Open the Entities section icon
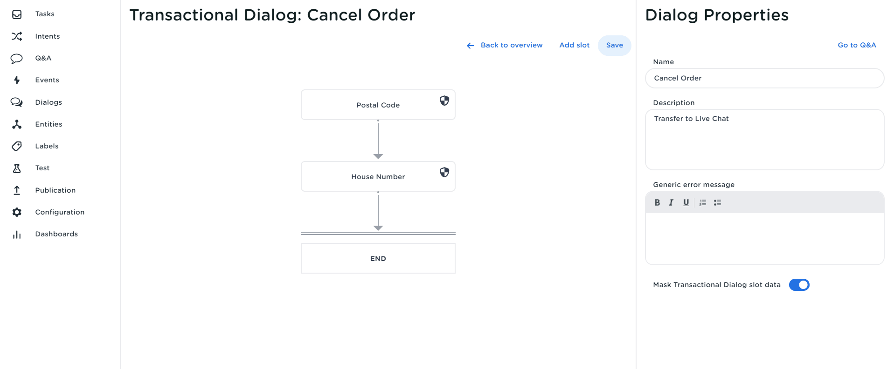Image resolution: width=887 pixels, height=369 pixels. click(17, 124)
